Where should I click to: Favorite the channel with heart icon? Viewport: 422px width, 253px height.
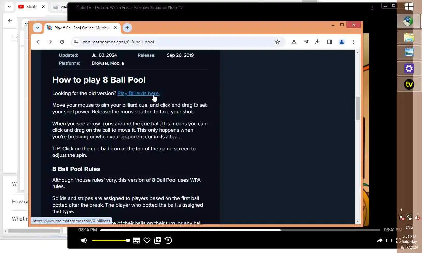147,240
